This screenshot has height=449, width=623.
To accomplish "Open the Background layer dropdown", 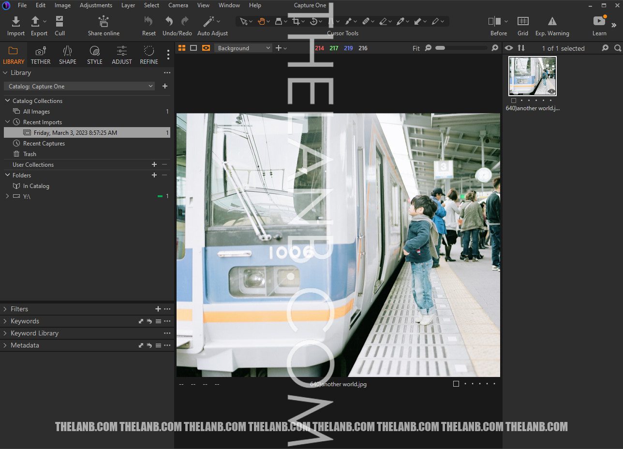I will click(244, 48).
